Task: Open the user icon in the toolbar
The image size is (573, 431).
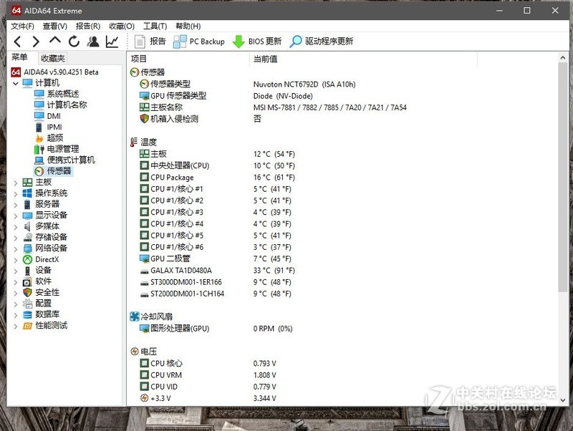Action: pyautogui.click(x=93, y=42)
